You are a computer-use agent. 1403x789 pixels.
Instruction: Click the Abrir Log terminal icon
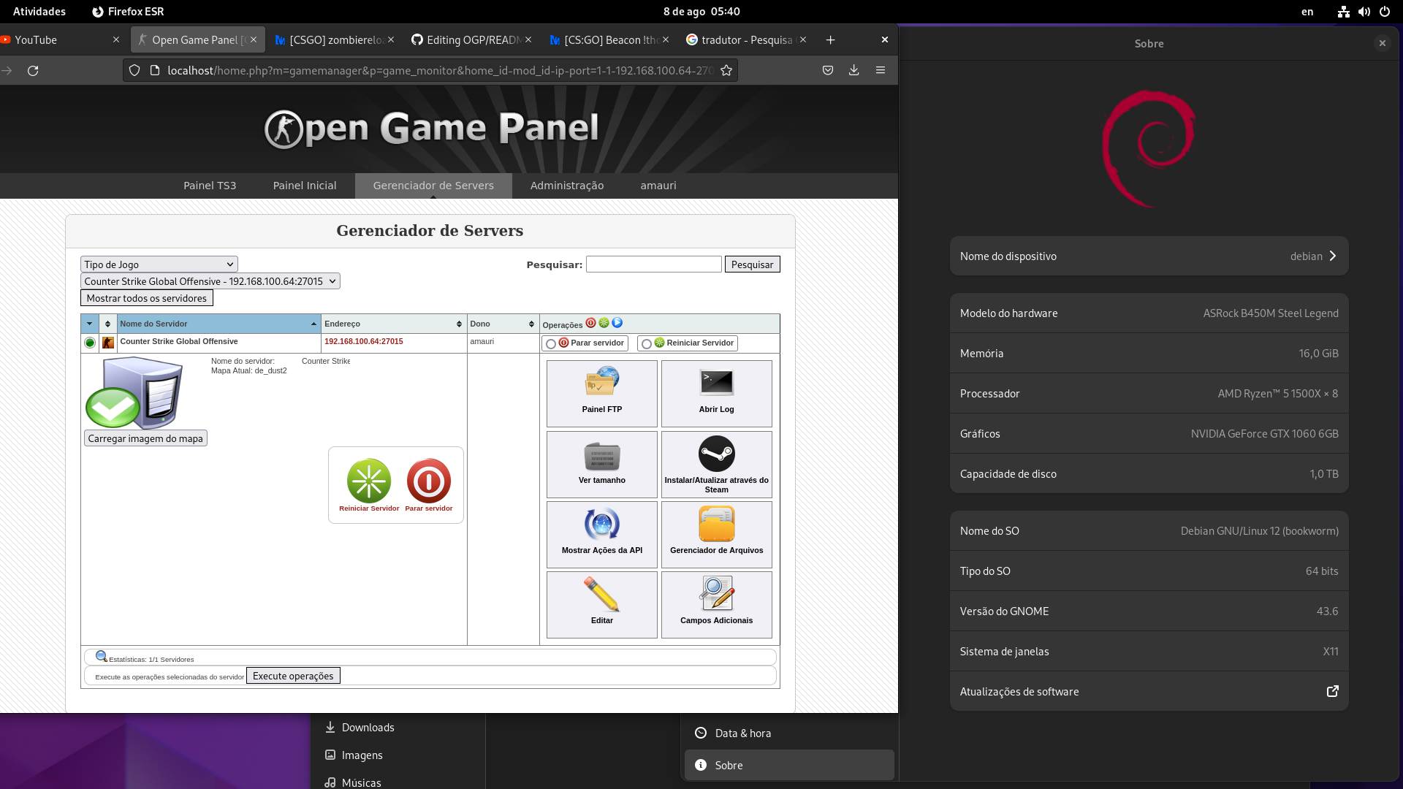(715, 382)
